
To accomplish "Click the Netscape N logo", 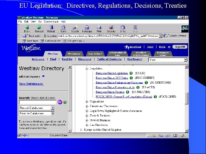I will (x=185, y=29).
